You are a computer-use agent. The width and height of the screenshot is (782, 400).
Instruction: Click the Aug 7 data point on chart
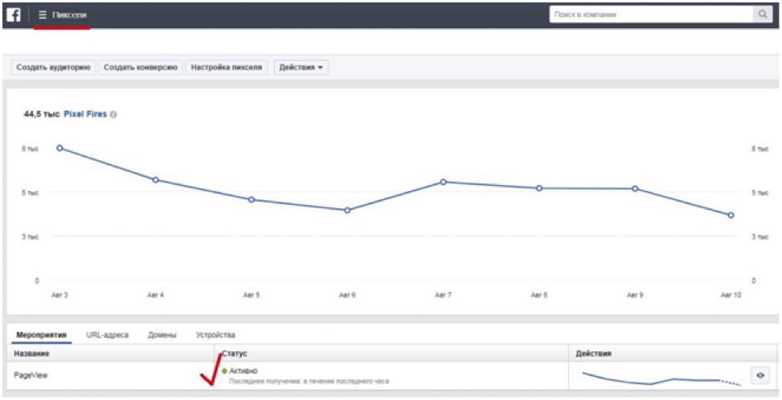[443, 182]
